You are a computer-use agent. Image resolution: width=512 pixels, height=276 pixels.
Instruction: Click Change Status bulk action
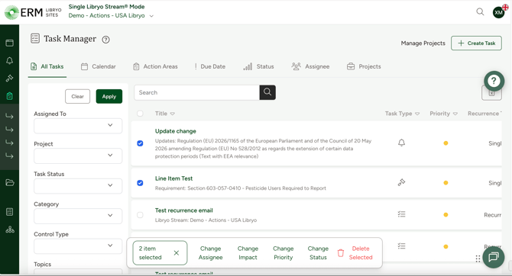[318, 253]
